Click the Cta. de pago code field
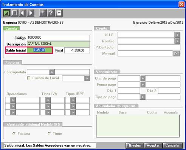Screen dimensions: 186x150 (129, 78)
